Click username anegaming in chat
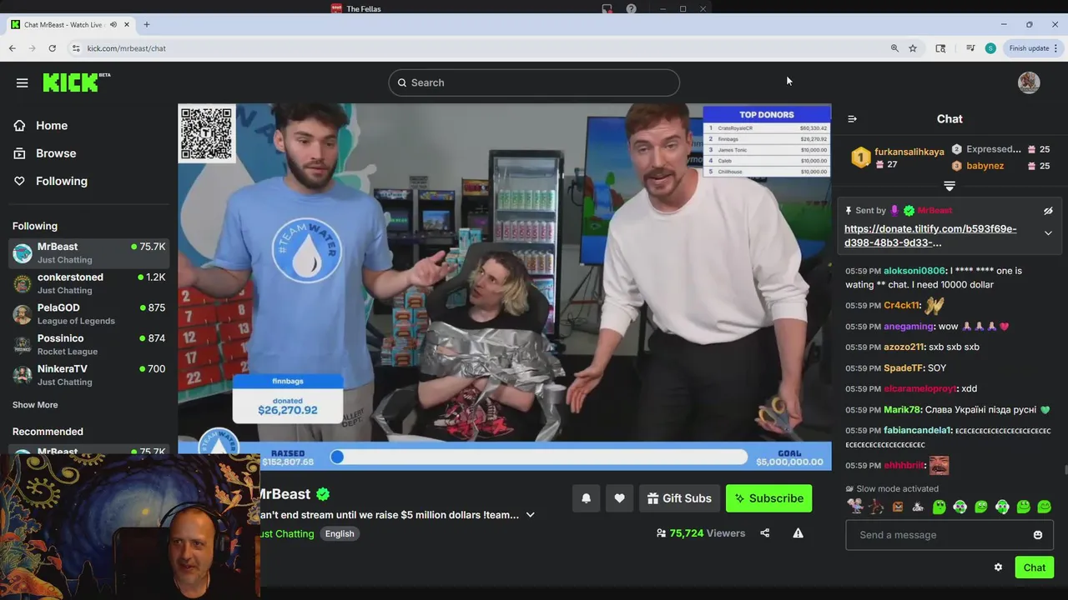 (x=908, y=327)
